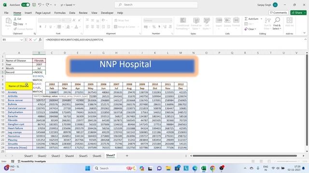The width and height of the screenshot is (309, 173).
Task: Click the Save icon in title bar
Action: point(34,5)
